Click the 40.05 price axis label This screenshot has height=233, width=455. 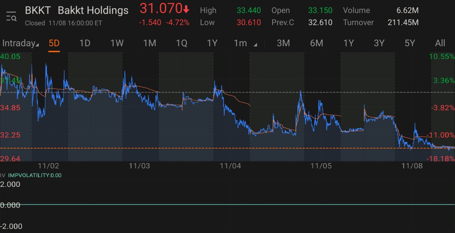10,57
